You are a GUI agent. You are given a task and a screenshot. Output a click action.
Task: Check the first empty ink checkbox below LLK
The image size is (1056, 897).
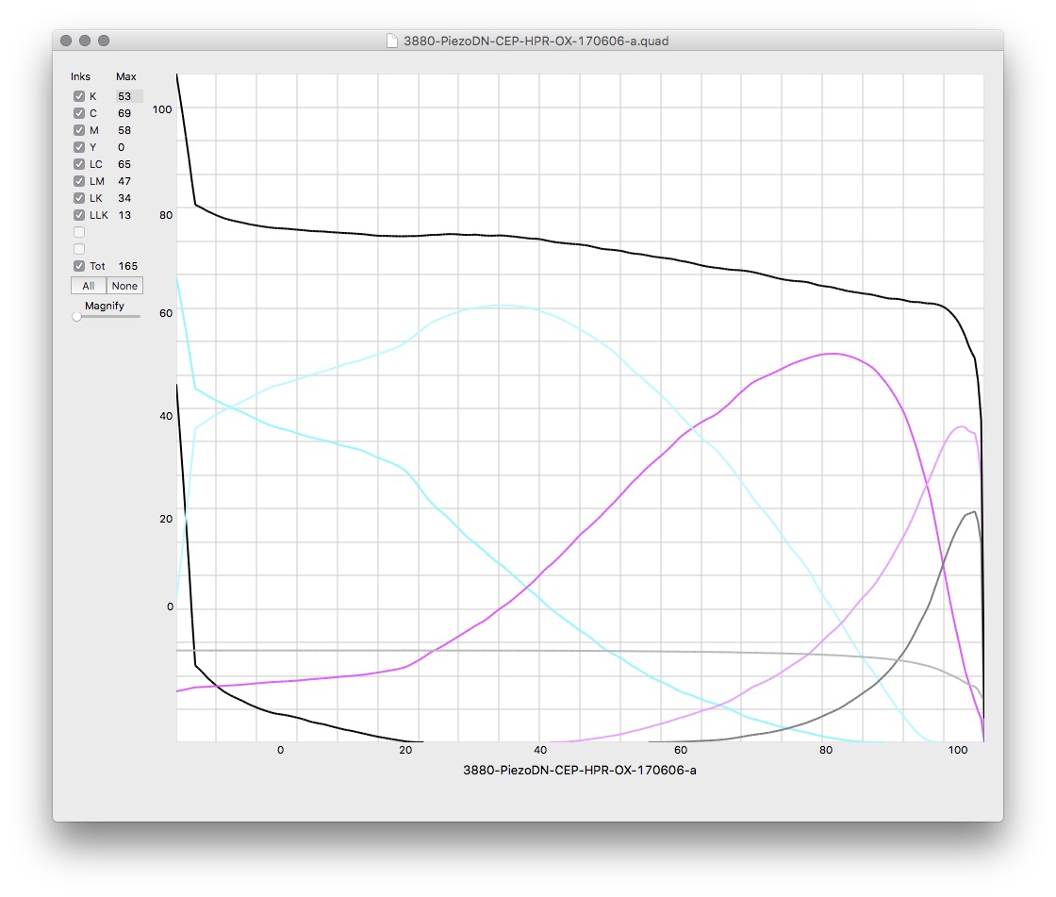pyautogui.click(x=79, y=232)
